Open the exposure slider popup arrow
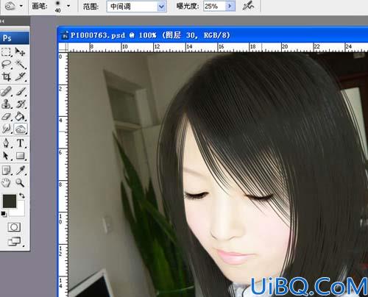 pyautogui.click(x=230, y=6)
